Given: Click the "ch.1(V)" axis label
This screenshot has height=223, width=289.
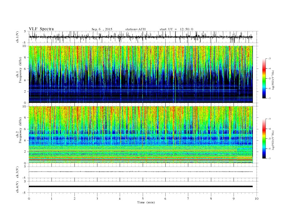Looking at the screenshot, I should [17, 38].
